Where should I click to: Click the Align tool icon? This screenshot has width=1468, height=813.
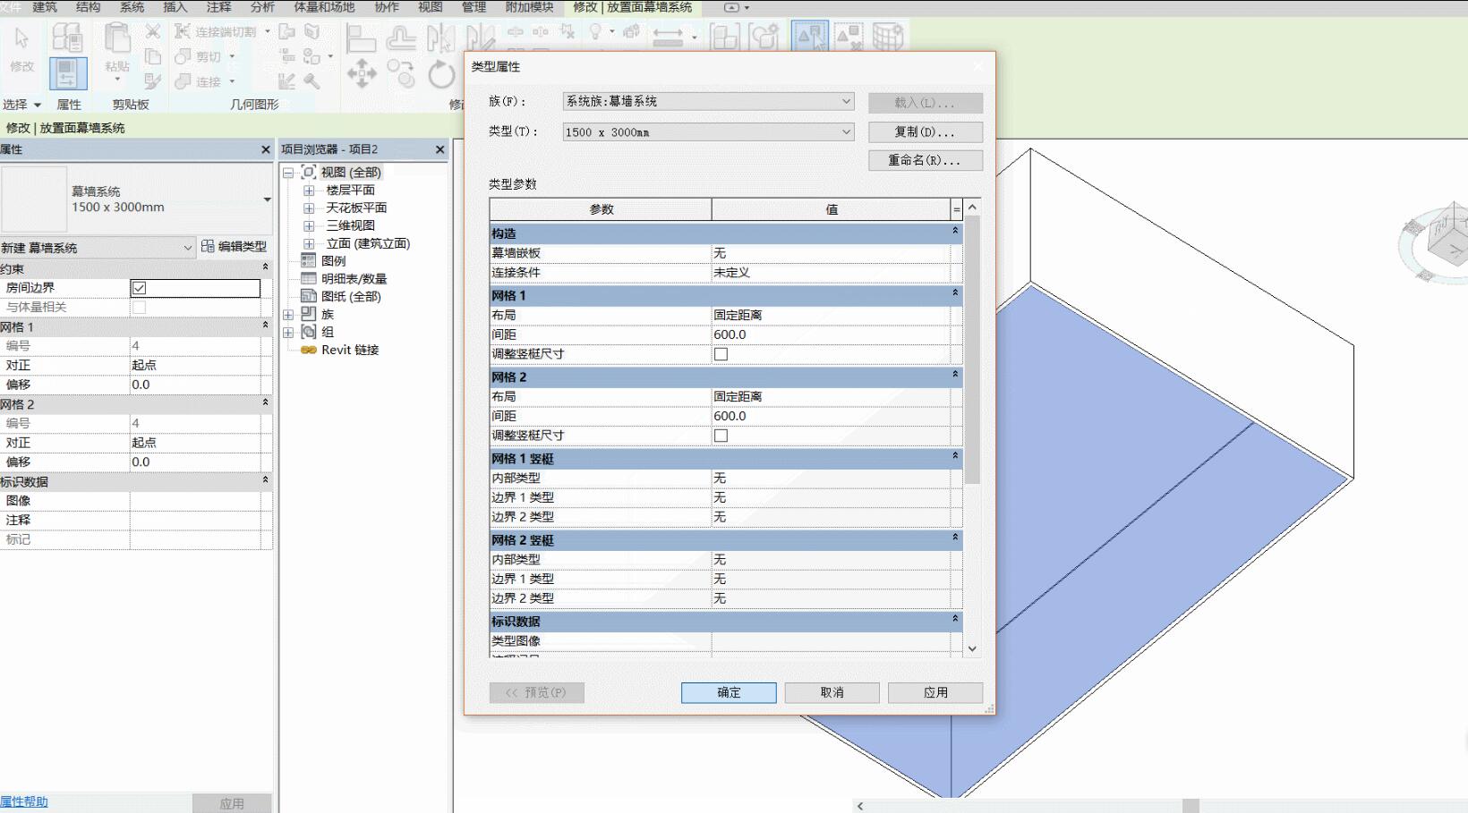361,38
